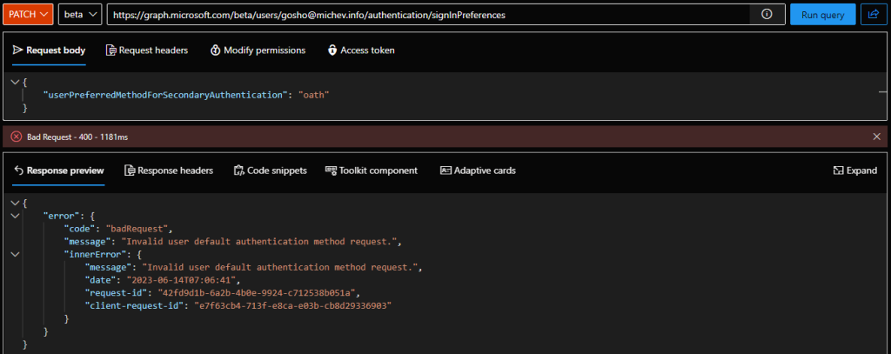Open the PATCH HTTP method dropdown
Screen dimensions: 891x354
point(28,15)
